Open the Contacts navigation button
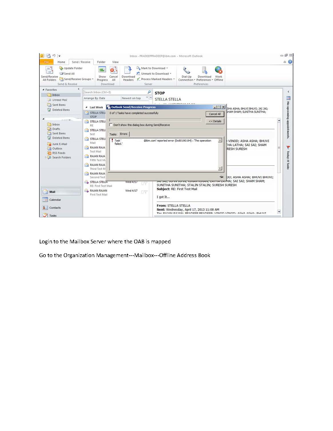The width and height of the screenshot is (333, 431). coord(61,208)
